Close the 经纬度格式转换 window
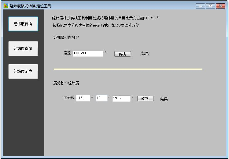This screenshot has height=159, width=229. 220,6
